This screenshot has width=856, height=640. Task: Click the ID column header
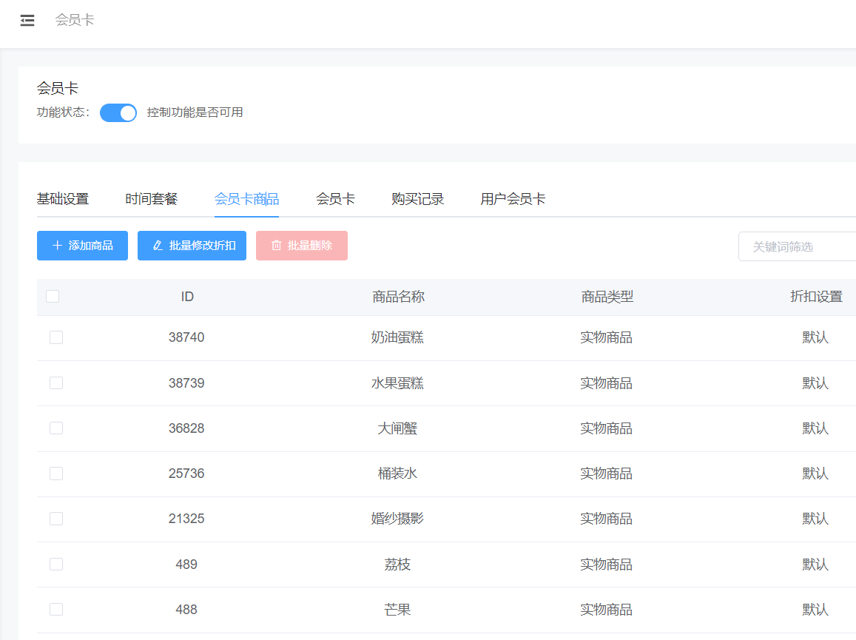187,297
